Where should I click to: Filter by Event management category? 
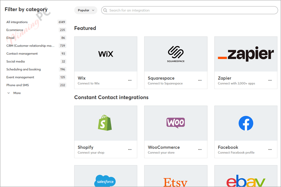coord(20,77)
